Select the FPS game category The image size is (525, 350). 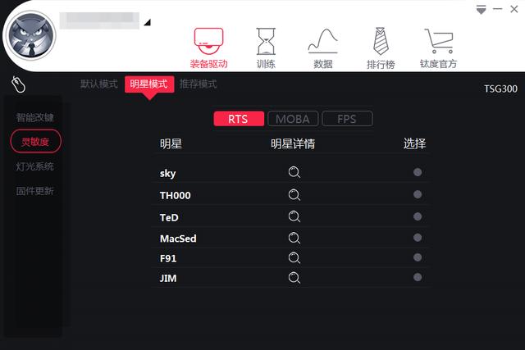(347, 119)
